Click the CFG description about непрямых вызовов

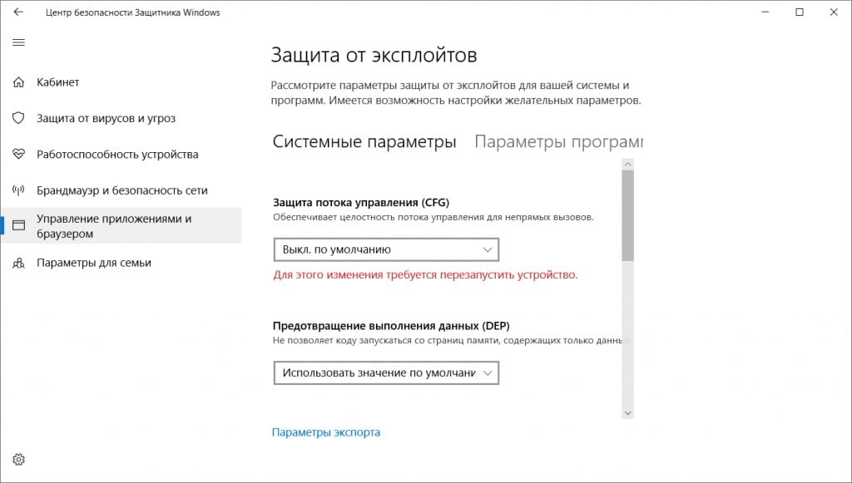click(x=433, y=217)
